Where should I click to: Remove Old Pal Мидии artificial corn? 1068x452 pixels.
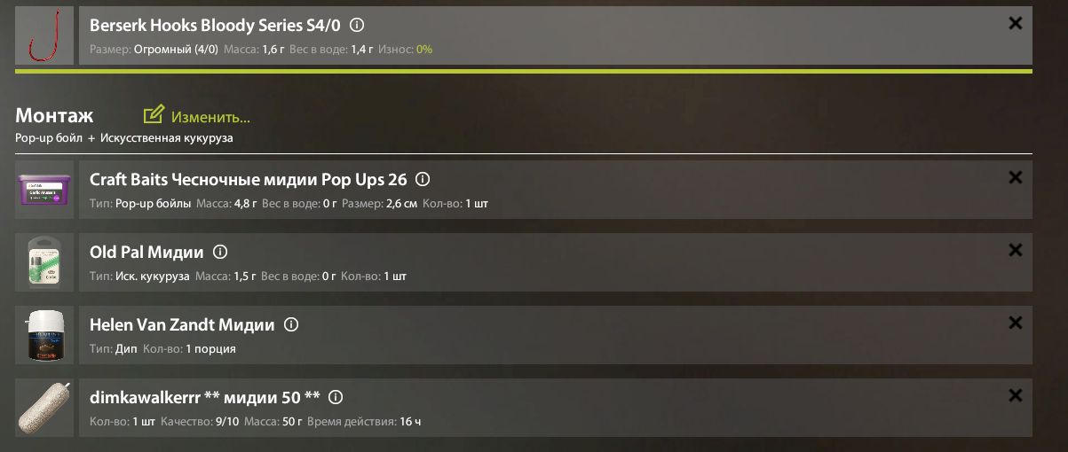click(1016, 251)
